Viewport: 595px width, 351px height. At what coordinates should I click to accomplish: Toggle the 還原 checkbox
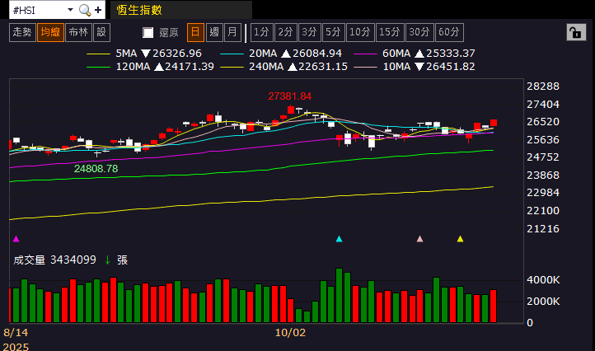(x=148, y=33)
